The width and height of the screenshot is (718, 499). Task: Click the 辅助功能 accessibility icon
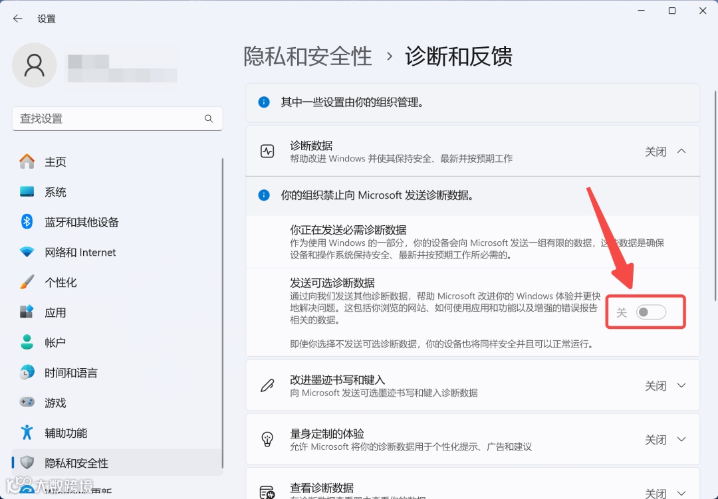click(27, 433)
